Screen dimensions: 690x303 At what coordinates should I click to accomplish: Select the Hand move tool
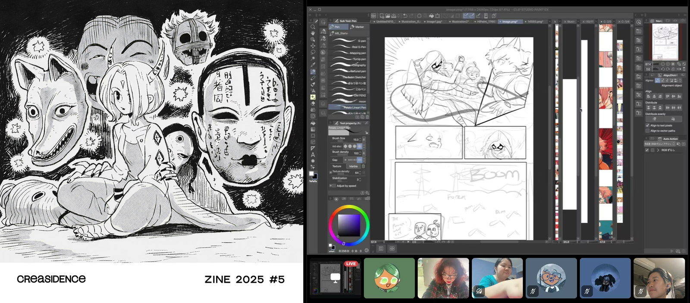(313, 33)
